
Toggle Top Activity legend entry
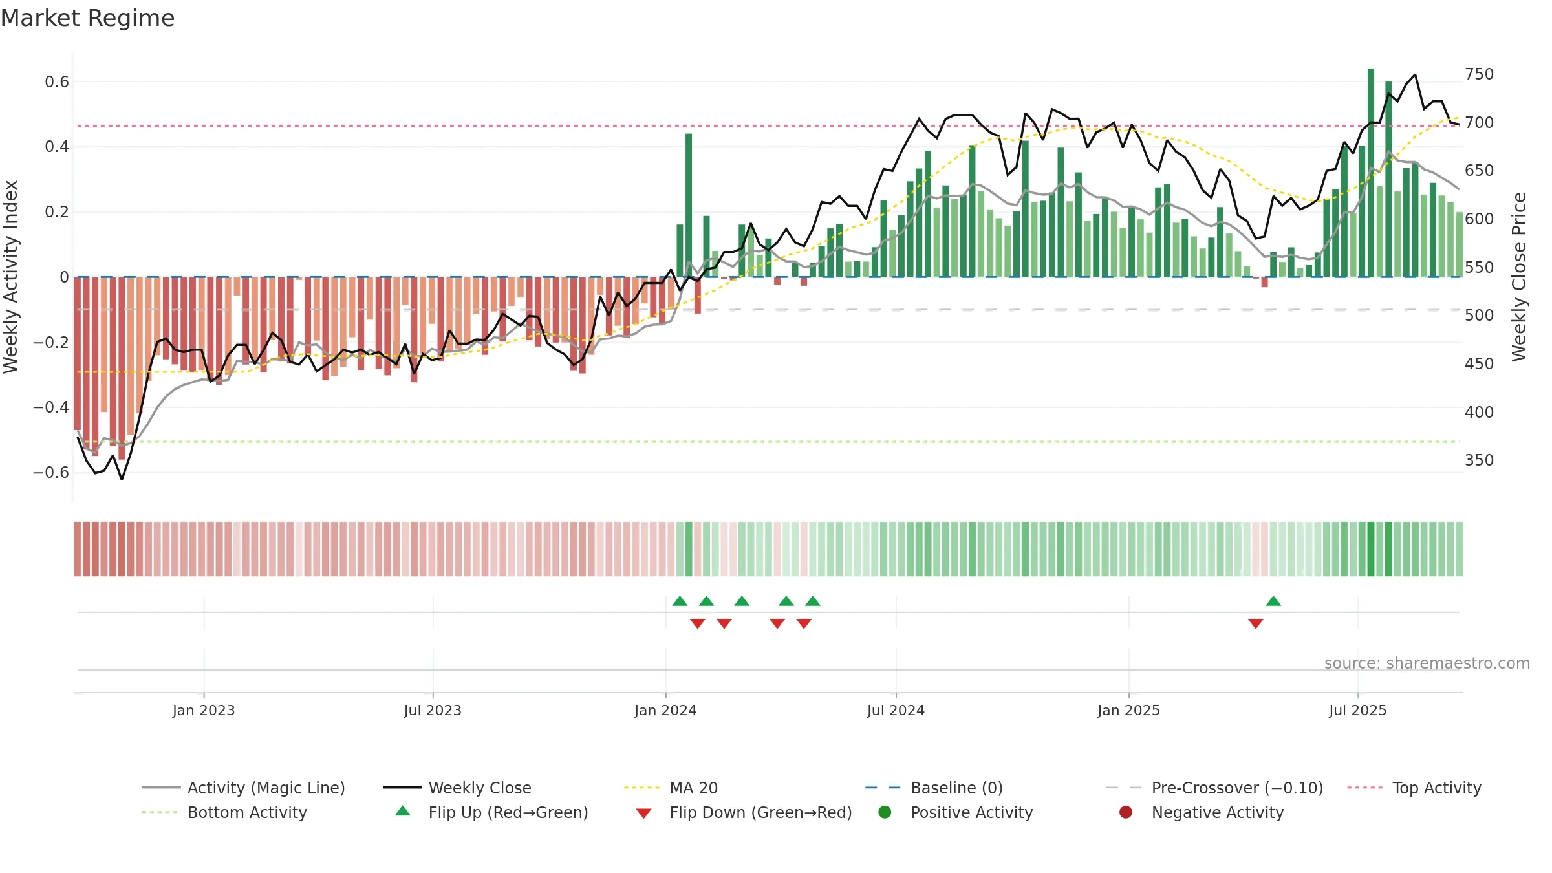point(1414,788)
